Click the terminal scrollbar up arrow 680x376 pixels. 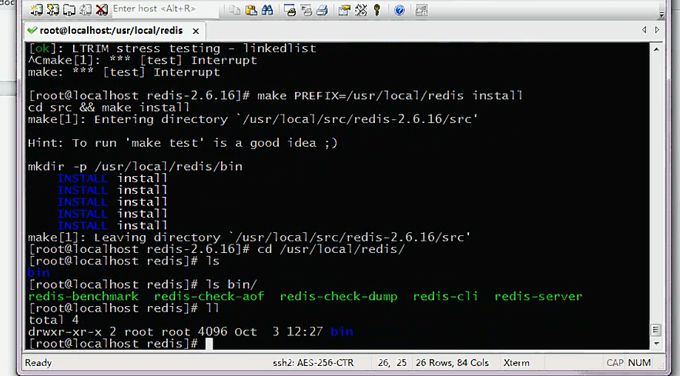click(656, 49)
